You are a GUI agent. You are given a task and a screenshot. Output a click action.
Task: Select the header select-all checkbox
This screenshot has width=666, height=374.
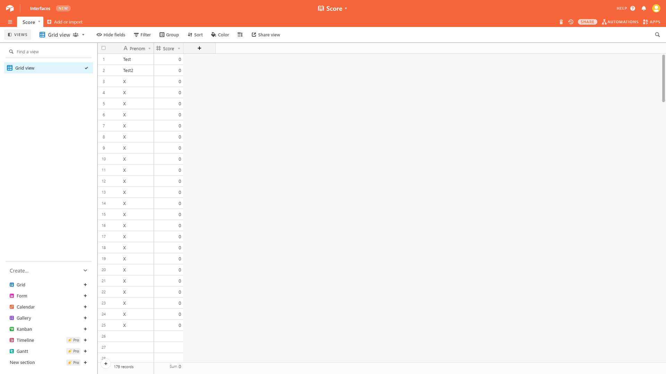pyautogui.click(x=104, y=48)
